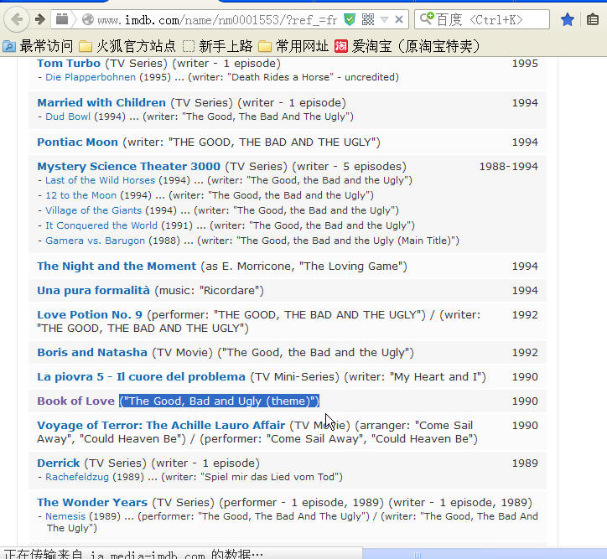Open the address bar history dropdown arrow
607x559 pixels.
click(384, 19)
